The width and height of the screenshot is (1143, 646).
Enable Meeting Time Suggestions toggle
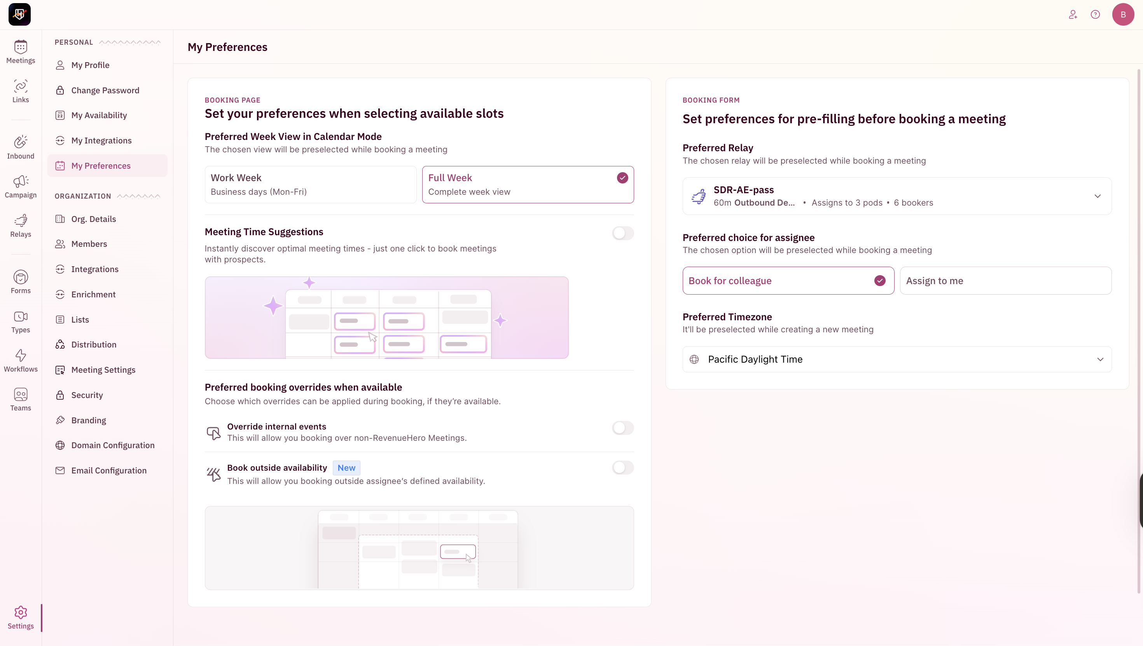pyautogui.click(x=622, y=233)
